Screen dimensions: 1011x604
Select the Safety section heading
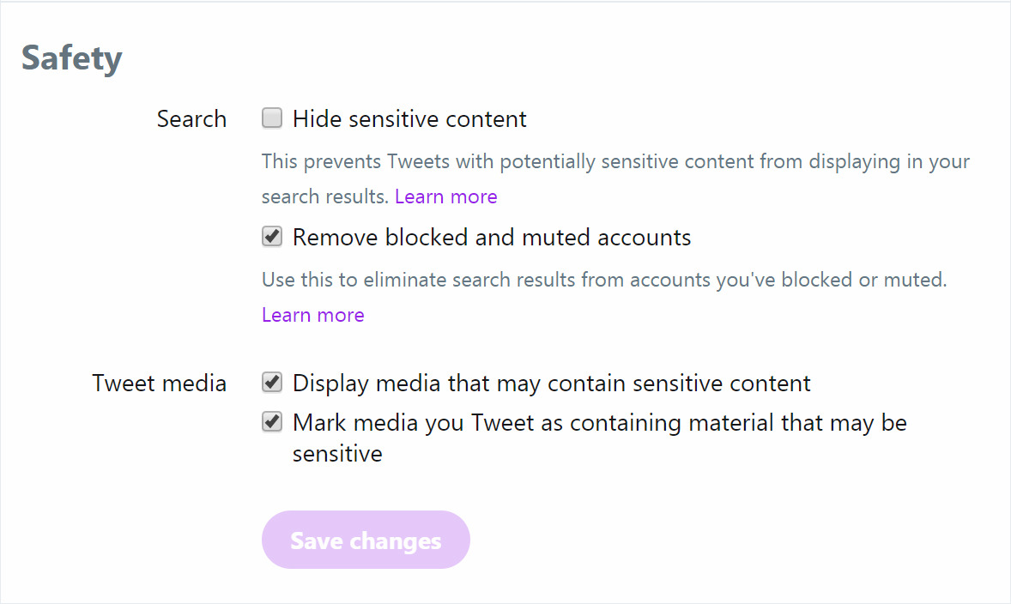tap(71, 58)
